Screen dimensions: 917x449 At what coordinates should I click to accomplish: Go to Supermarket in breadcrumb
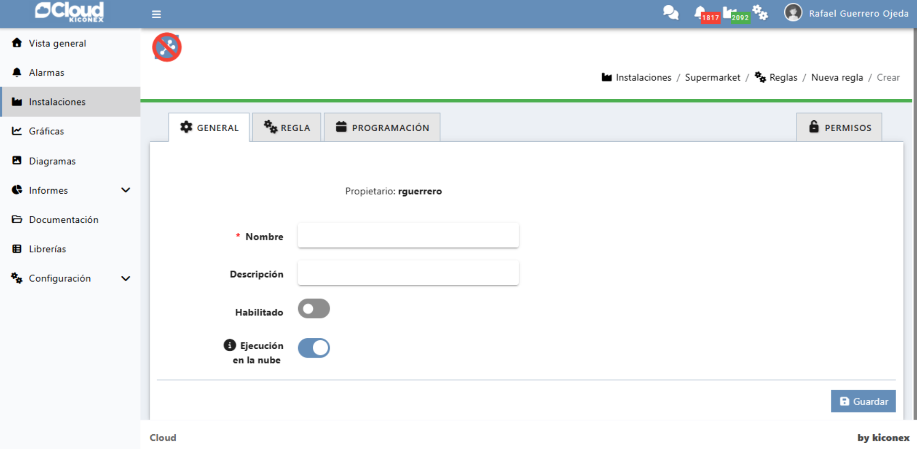point(712,77)
